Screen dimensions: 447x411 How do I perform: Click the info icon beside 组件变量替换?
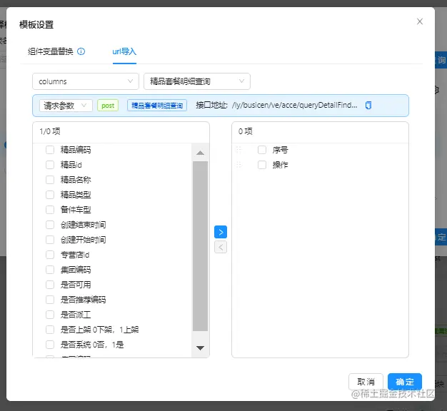point(81,51)
